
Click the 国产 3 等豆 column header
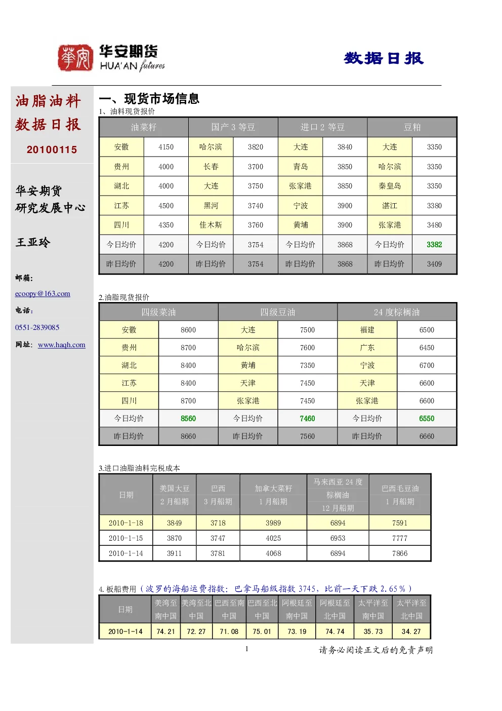pyautogui.click(x=233, y=127)
